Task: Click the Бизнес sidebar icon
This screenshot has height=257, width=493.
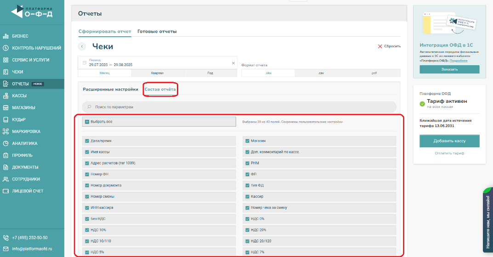Action: tap(6, 36)
